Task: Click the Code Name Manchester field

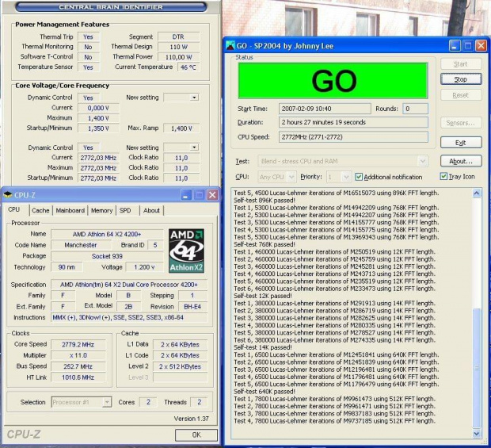Action: click(81, 245)
